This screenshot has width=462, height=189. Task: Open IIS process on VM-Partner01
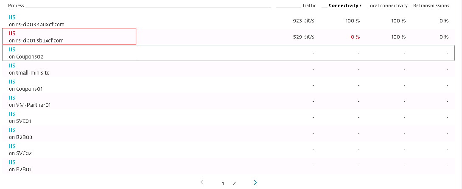[x=12, y=97]
